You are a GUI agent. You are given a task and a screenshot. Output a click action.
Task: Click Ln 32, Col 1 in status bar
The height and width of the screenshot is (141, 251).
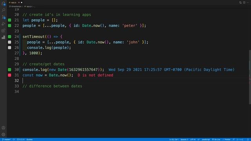point(174,139)
